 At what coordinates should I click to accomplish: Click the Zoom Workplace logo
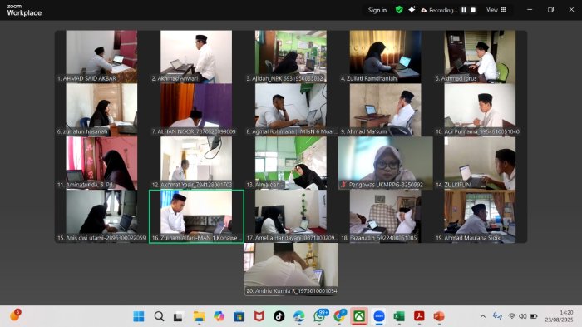pyautogui.click(x=24, y=10)
